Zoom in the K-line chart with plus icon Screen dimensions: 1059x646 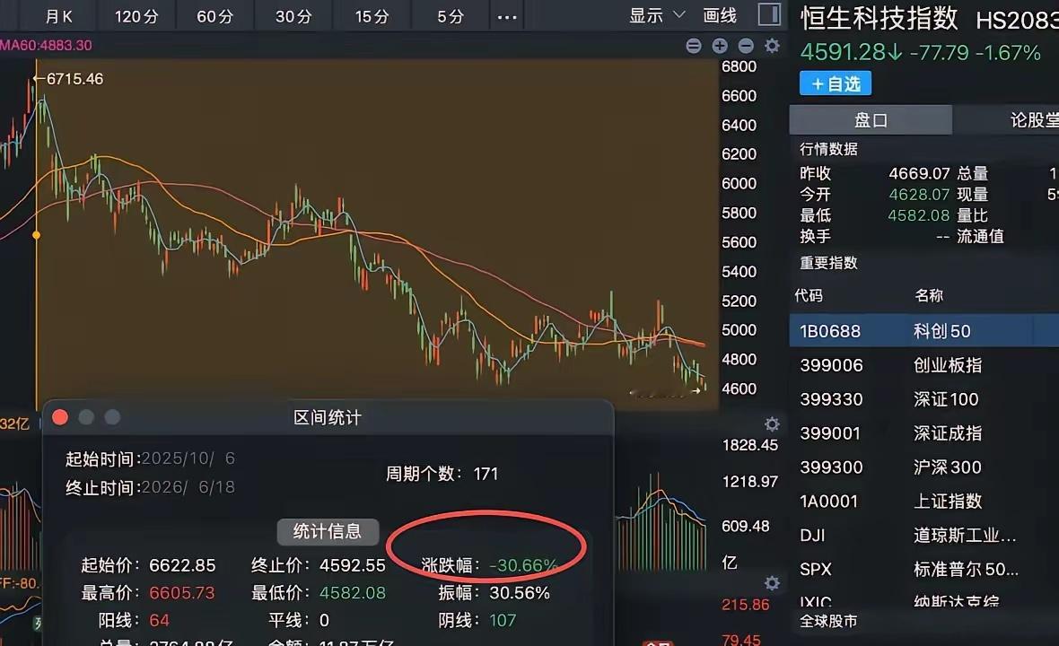[x=719, y=46]
